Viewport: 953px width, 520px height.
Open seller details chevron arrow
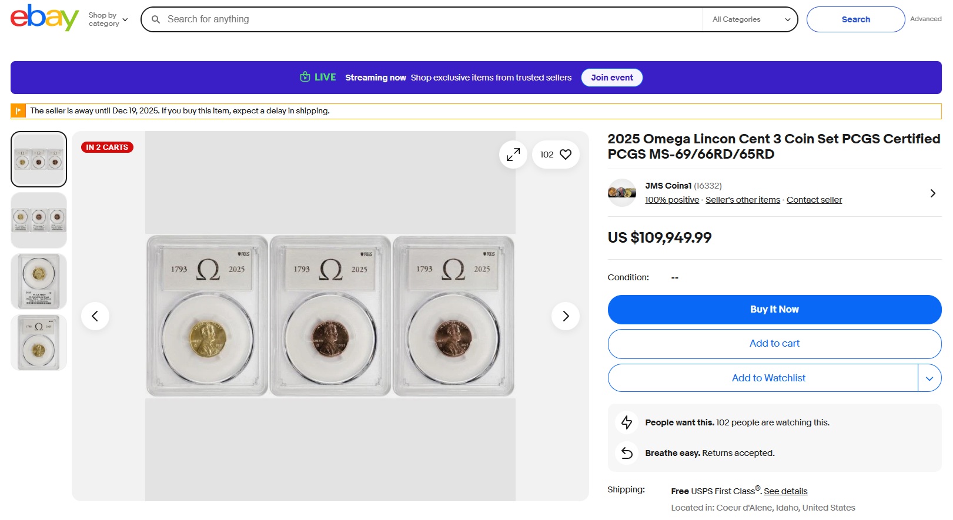pyautogui.click(x=932, y=193)
